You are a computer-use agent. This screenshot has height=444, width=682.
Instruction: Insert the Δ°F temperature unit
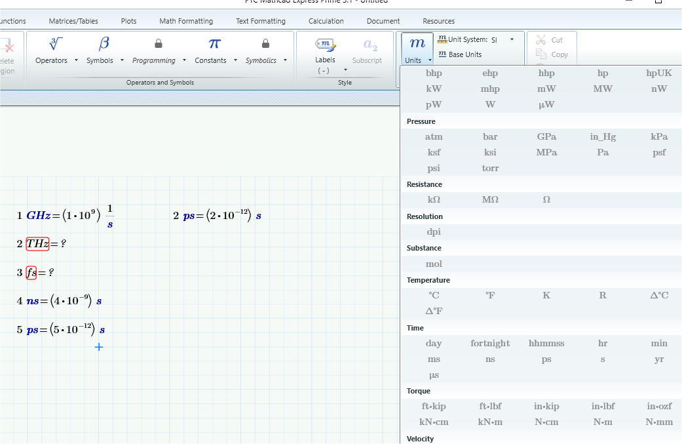434,311
